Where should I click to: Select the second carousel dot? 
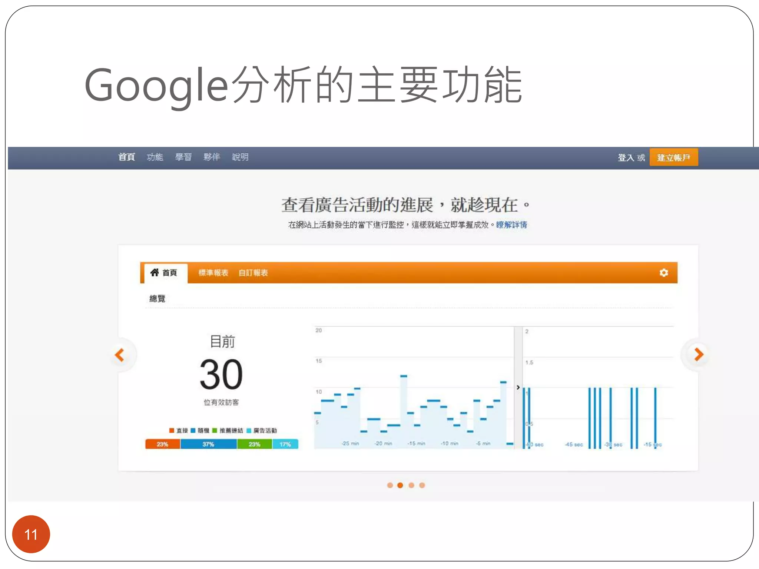(400, 485)
